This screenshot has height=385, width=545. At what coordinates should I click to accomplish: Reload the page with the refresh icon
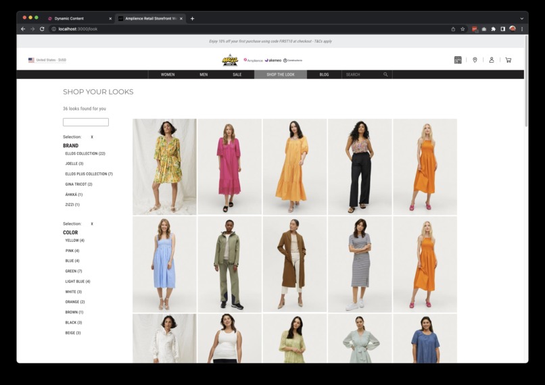(x=42, y=29)
